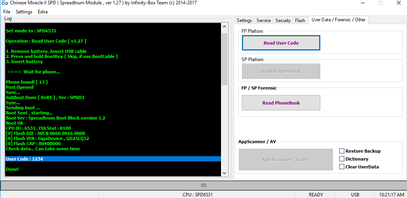Click the Port Opened log line

(19, 87)
